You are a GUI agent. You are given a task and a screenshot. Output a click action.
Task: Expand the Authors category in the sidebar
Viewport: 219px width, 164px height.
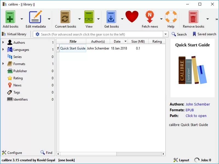click(x=3, y=42)
